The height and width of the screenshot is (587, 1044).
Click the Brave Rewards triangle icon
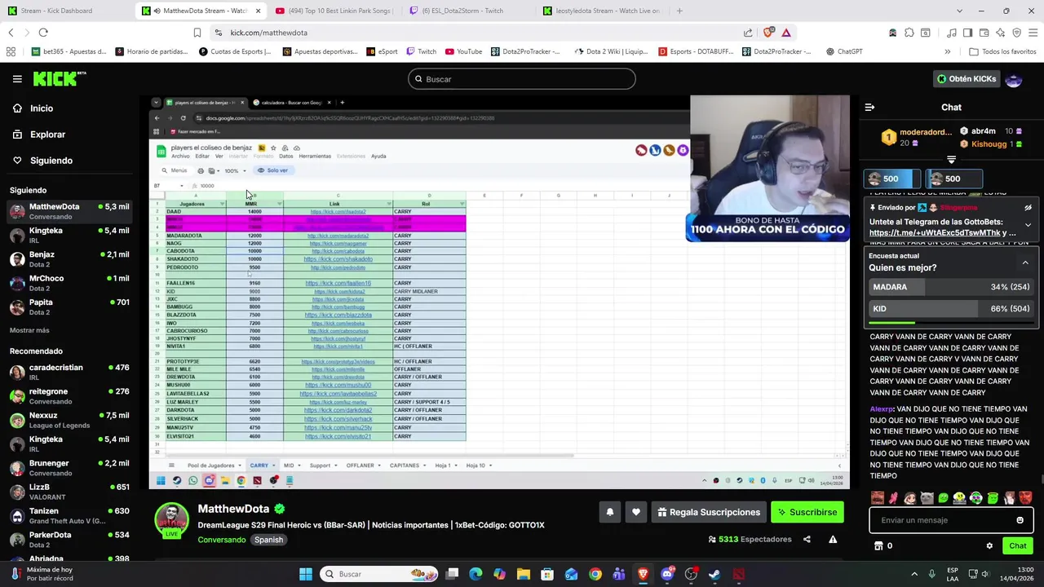click(786, 33)
